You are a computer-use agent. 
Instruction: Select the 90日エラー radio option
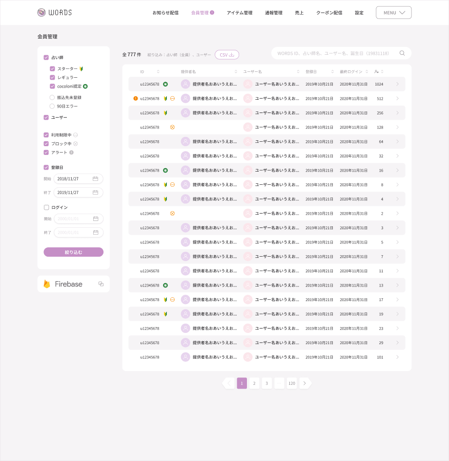point(52,106)
